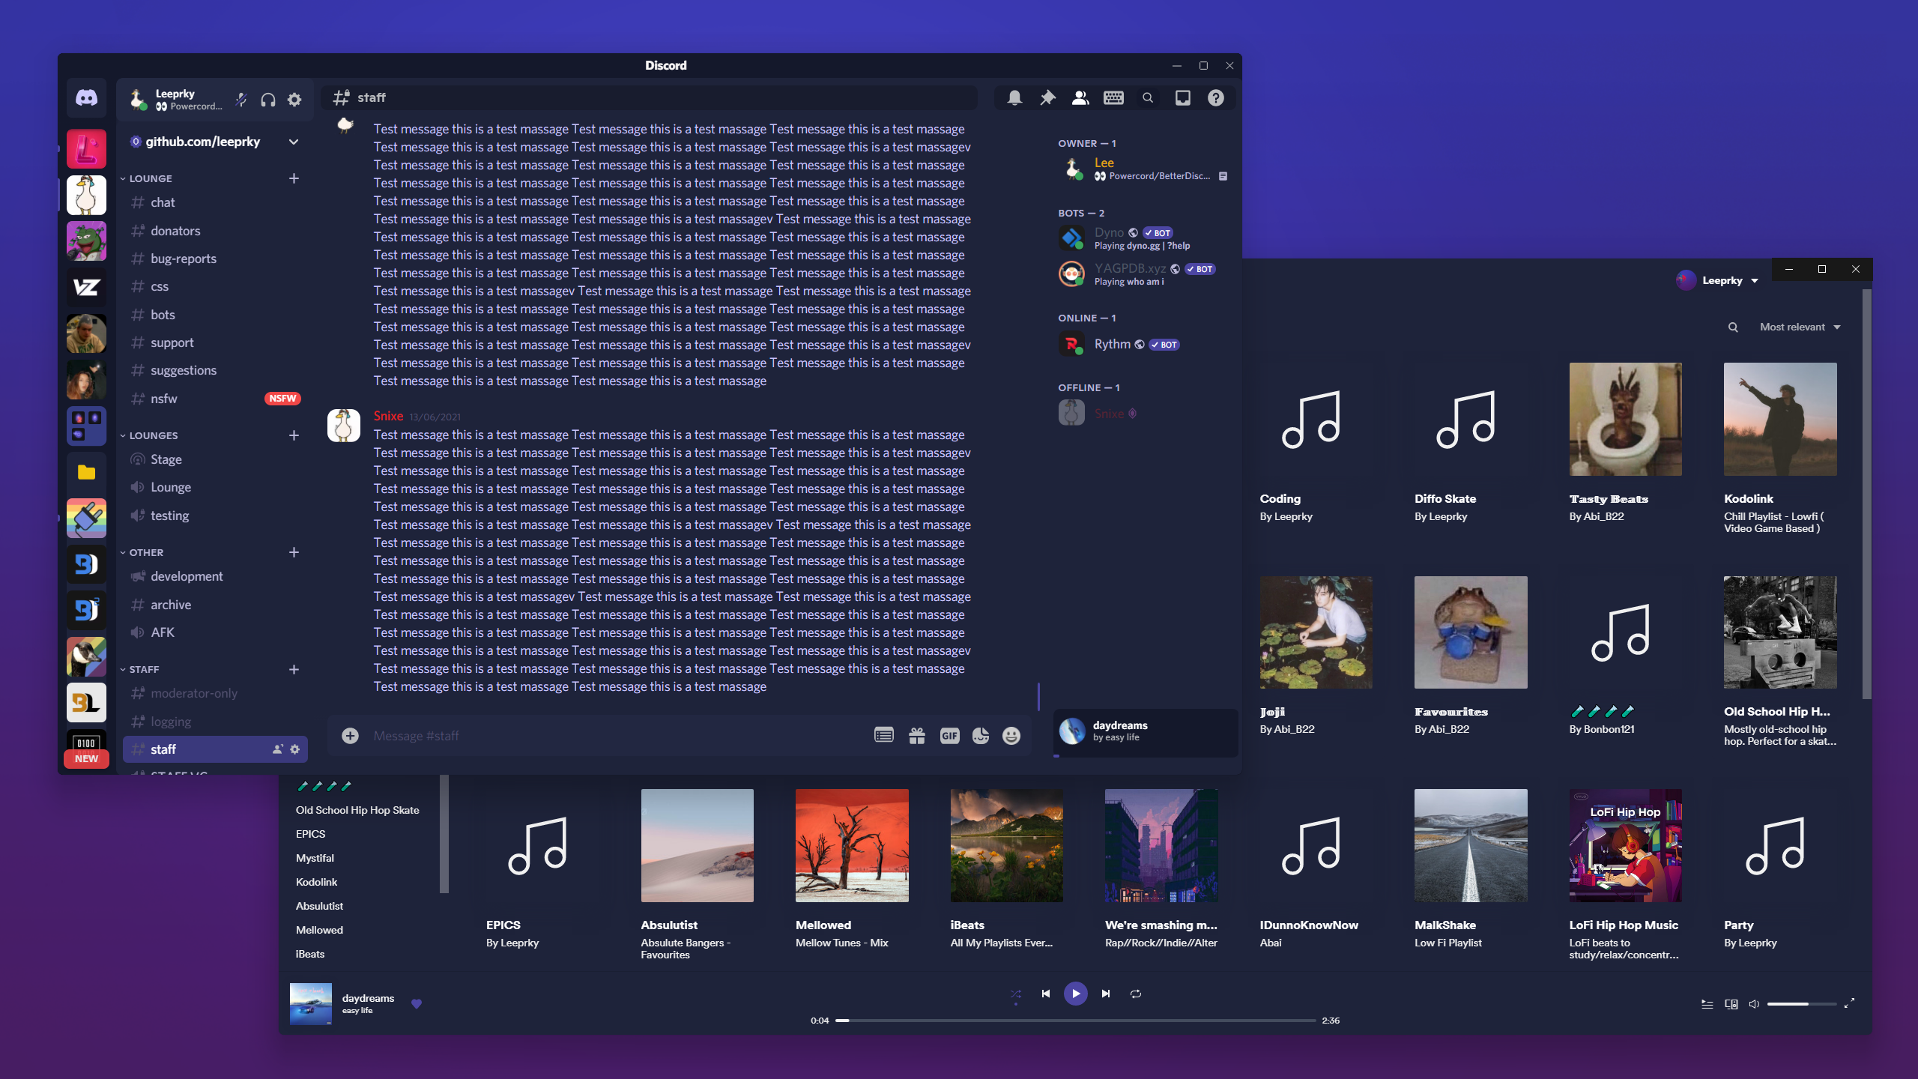Join the Lounge voice channel
The height and width of the screenshot is (1079, 1918).
point(215,487)
